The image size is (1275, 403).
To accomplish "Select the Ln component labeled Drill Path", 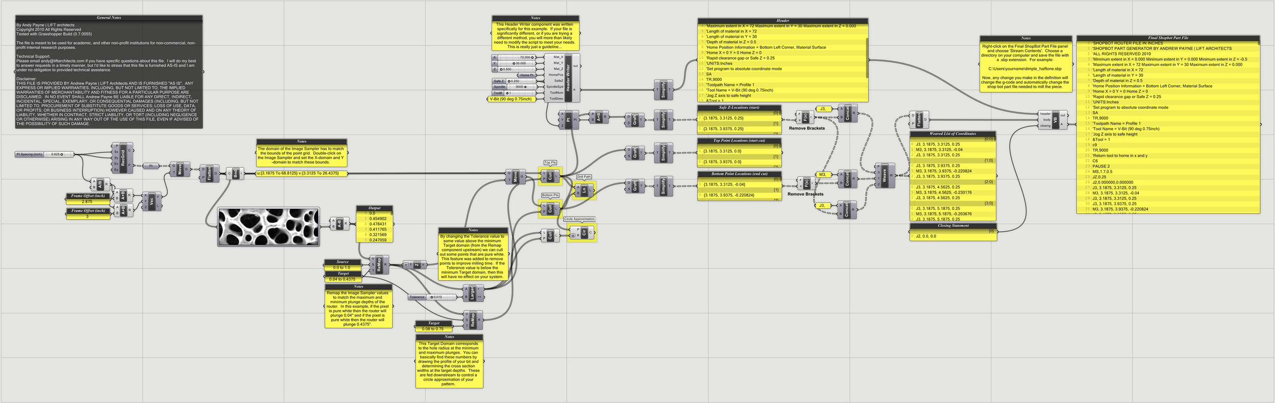I will click(x=584, y=190).
